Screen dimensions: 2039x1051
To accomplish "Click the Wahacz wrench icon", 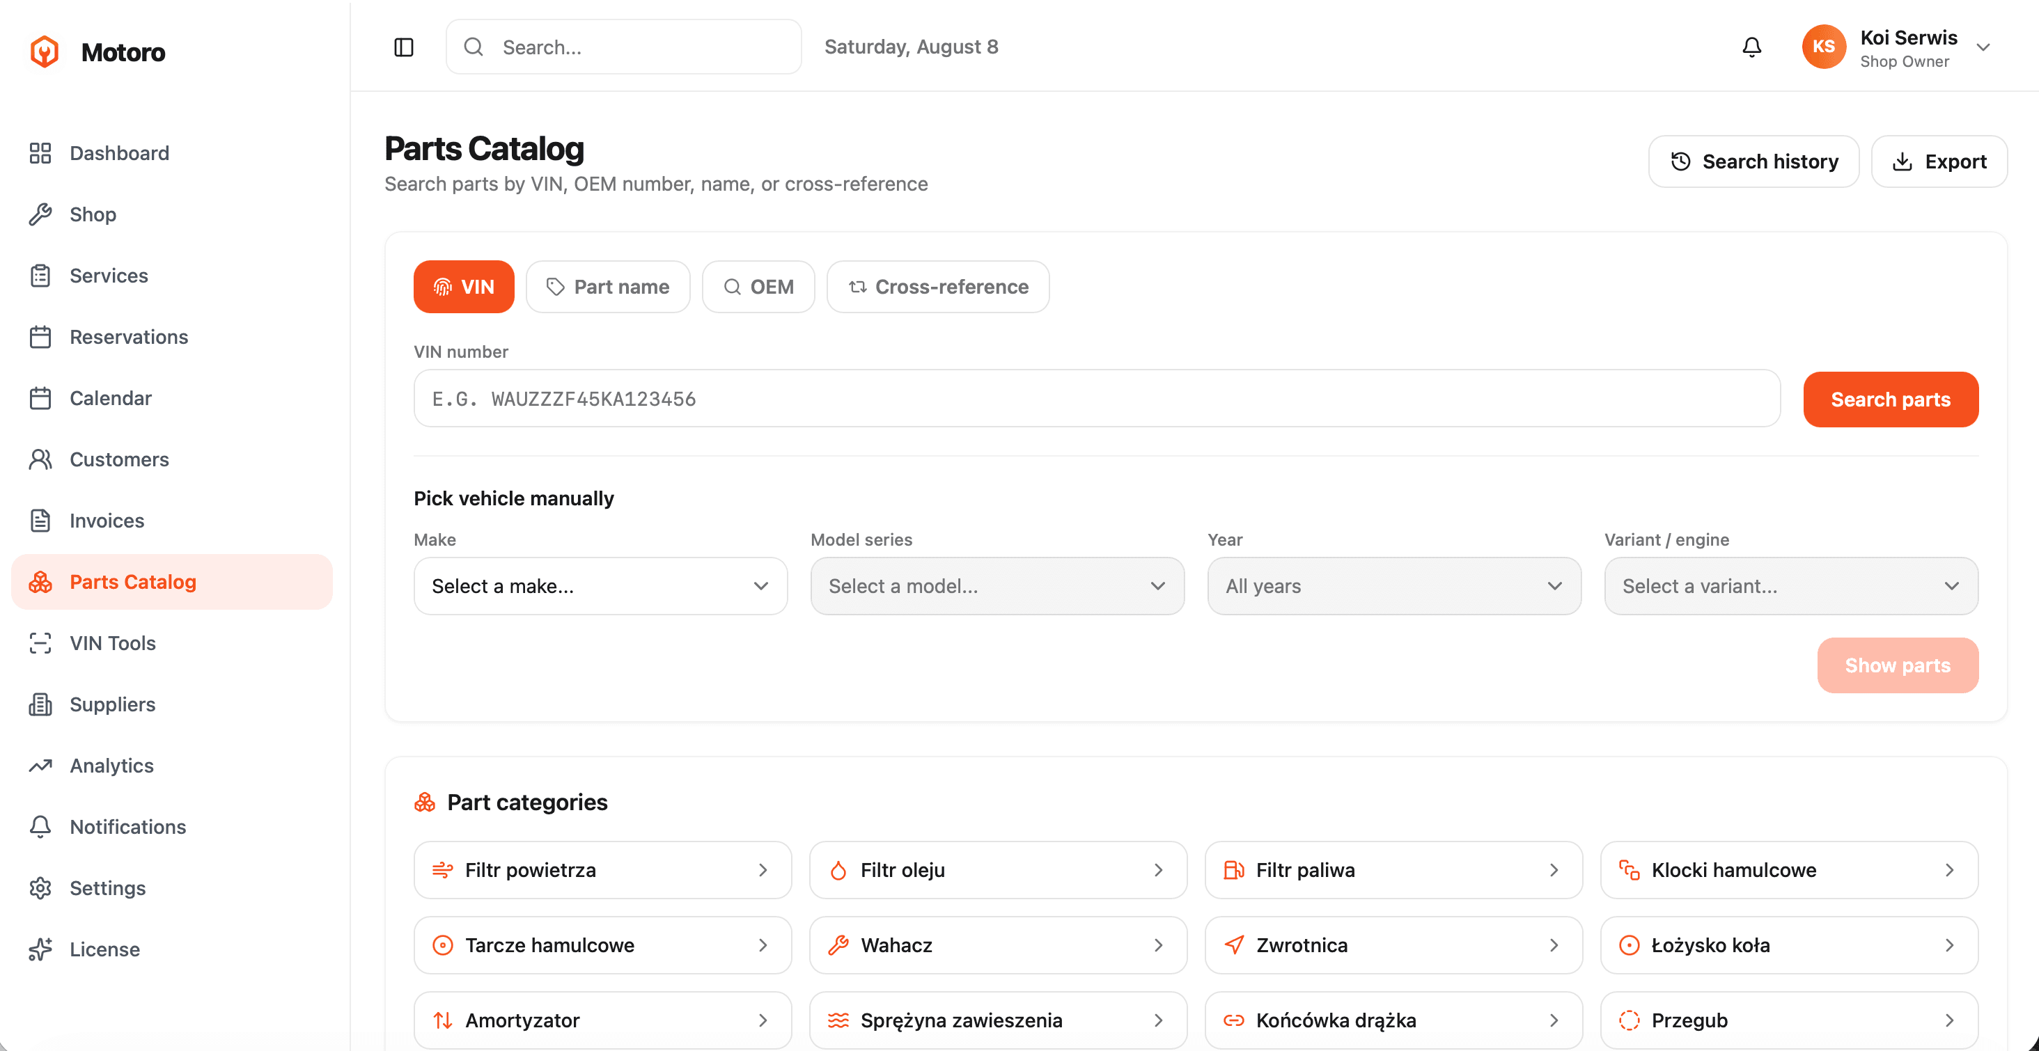I will (x=838, y=945).
